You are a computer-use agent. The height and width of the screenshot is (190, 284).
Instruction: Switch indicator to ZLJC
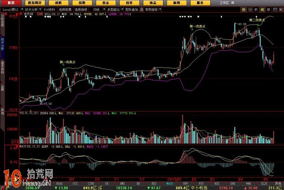(264, 183)
